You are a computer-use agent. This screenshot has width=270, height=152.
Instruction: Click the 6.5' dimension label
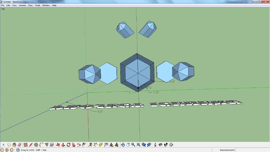tap(100, 112)
